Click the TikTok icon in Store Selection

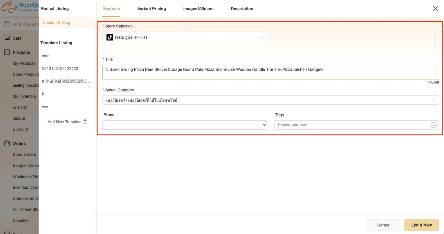(x=110, y=37)
